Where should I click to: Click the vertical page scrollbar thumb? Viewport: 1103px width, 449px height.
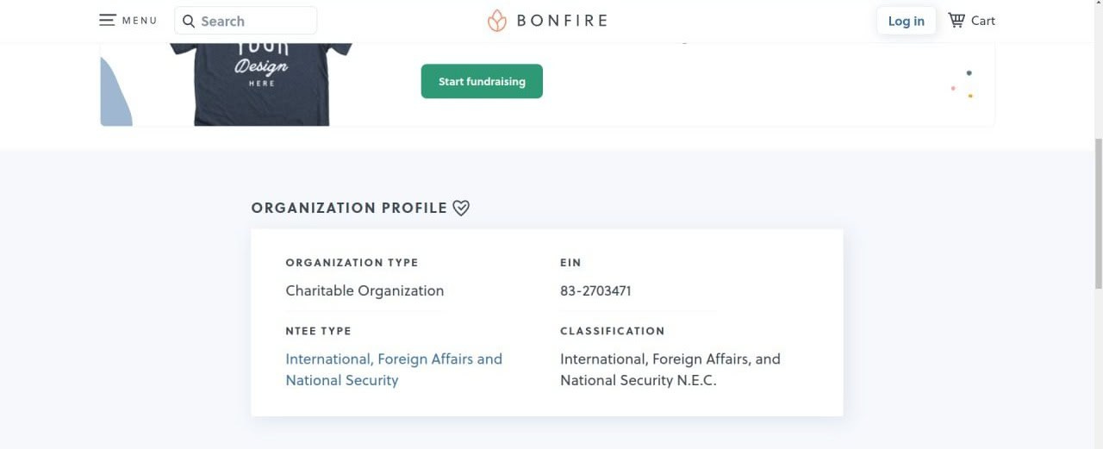click(x=1097, y=211)
